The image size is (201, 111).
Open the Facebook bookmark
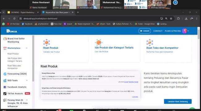(x=27, y=24)
